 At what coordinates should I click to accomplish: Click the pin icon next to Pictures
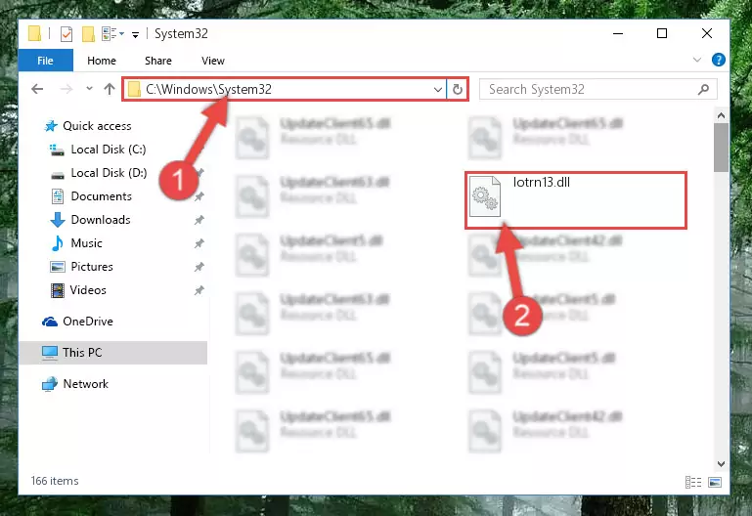pyautogui.click(x=199, y=267)
